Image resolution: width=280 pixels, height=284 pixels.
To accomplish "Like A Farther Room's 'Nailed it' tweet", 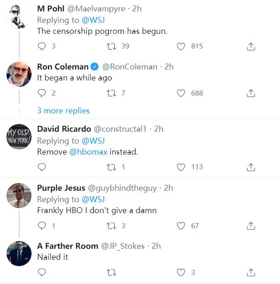I will [x=181, y=272].
